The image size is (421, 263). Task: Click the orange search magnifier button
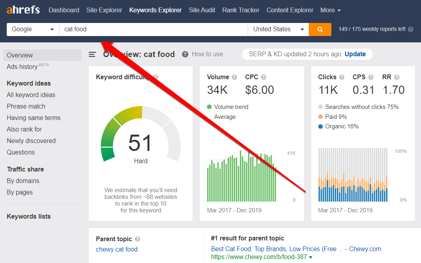click(320, 29)
